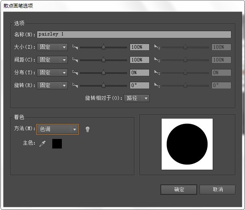Click the 大小 minimum slider flip icon
245x210 pixels.
pos(75,47)
